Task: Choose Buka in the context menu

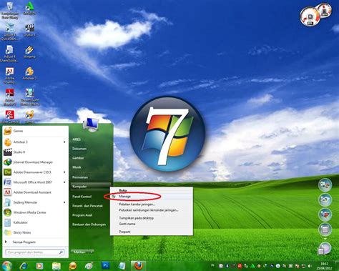Action: 152,190
